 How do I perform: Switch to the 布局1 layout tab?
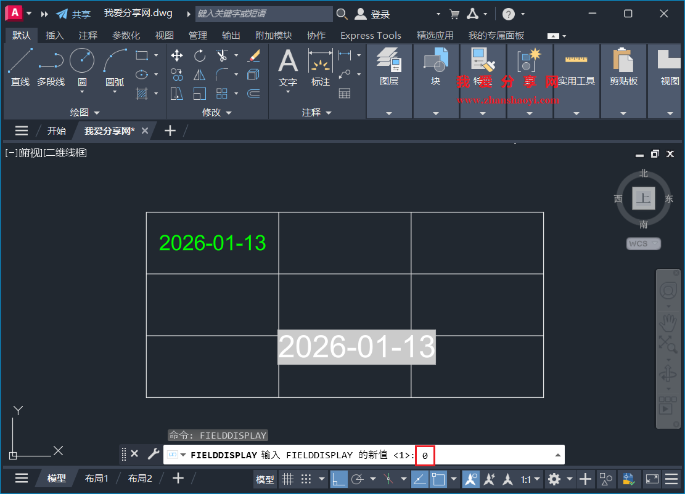click(x=96, y=478)
